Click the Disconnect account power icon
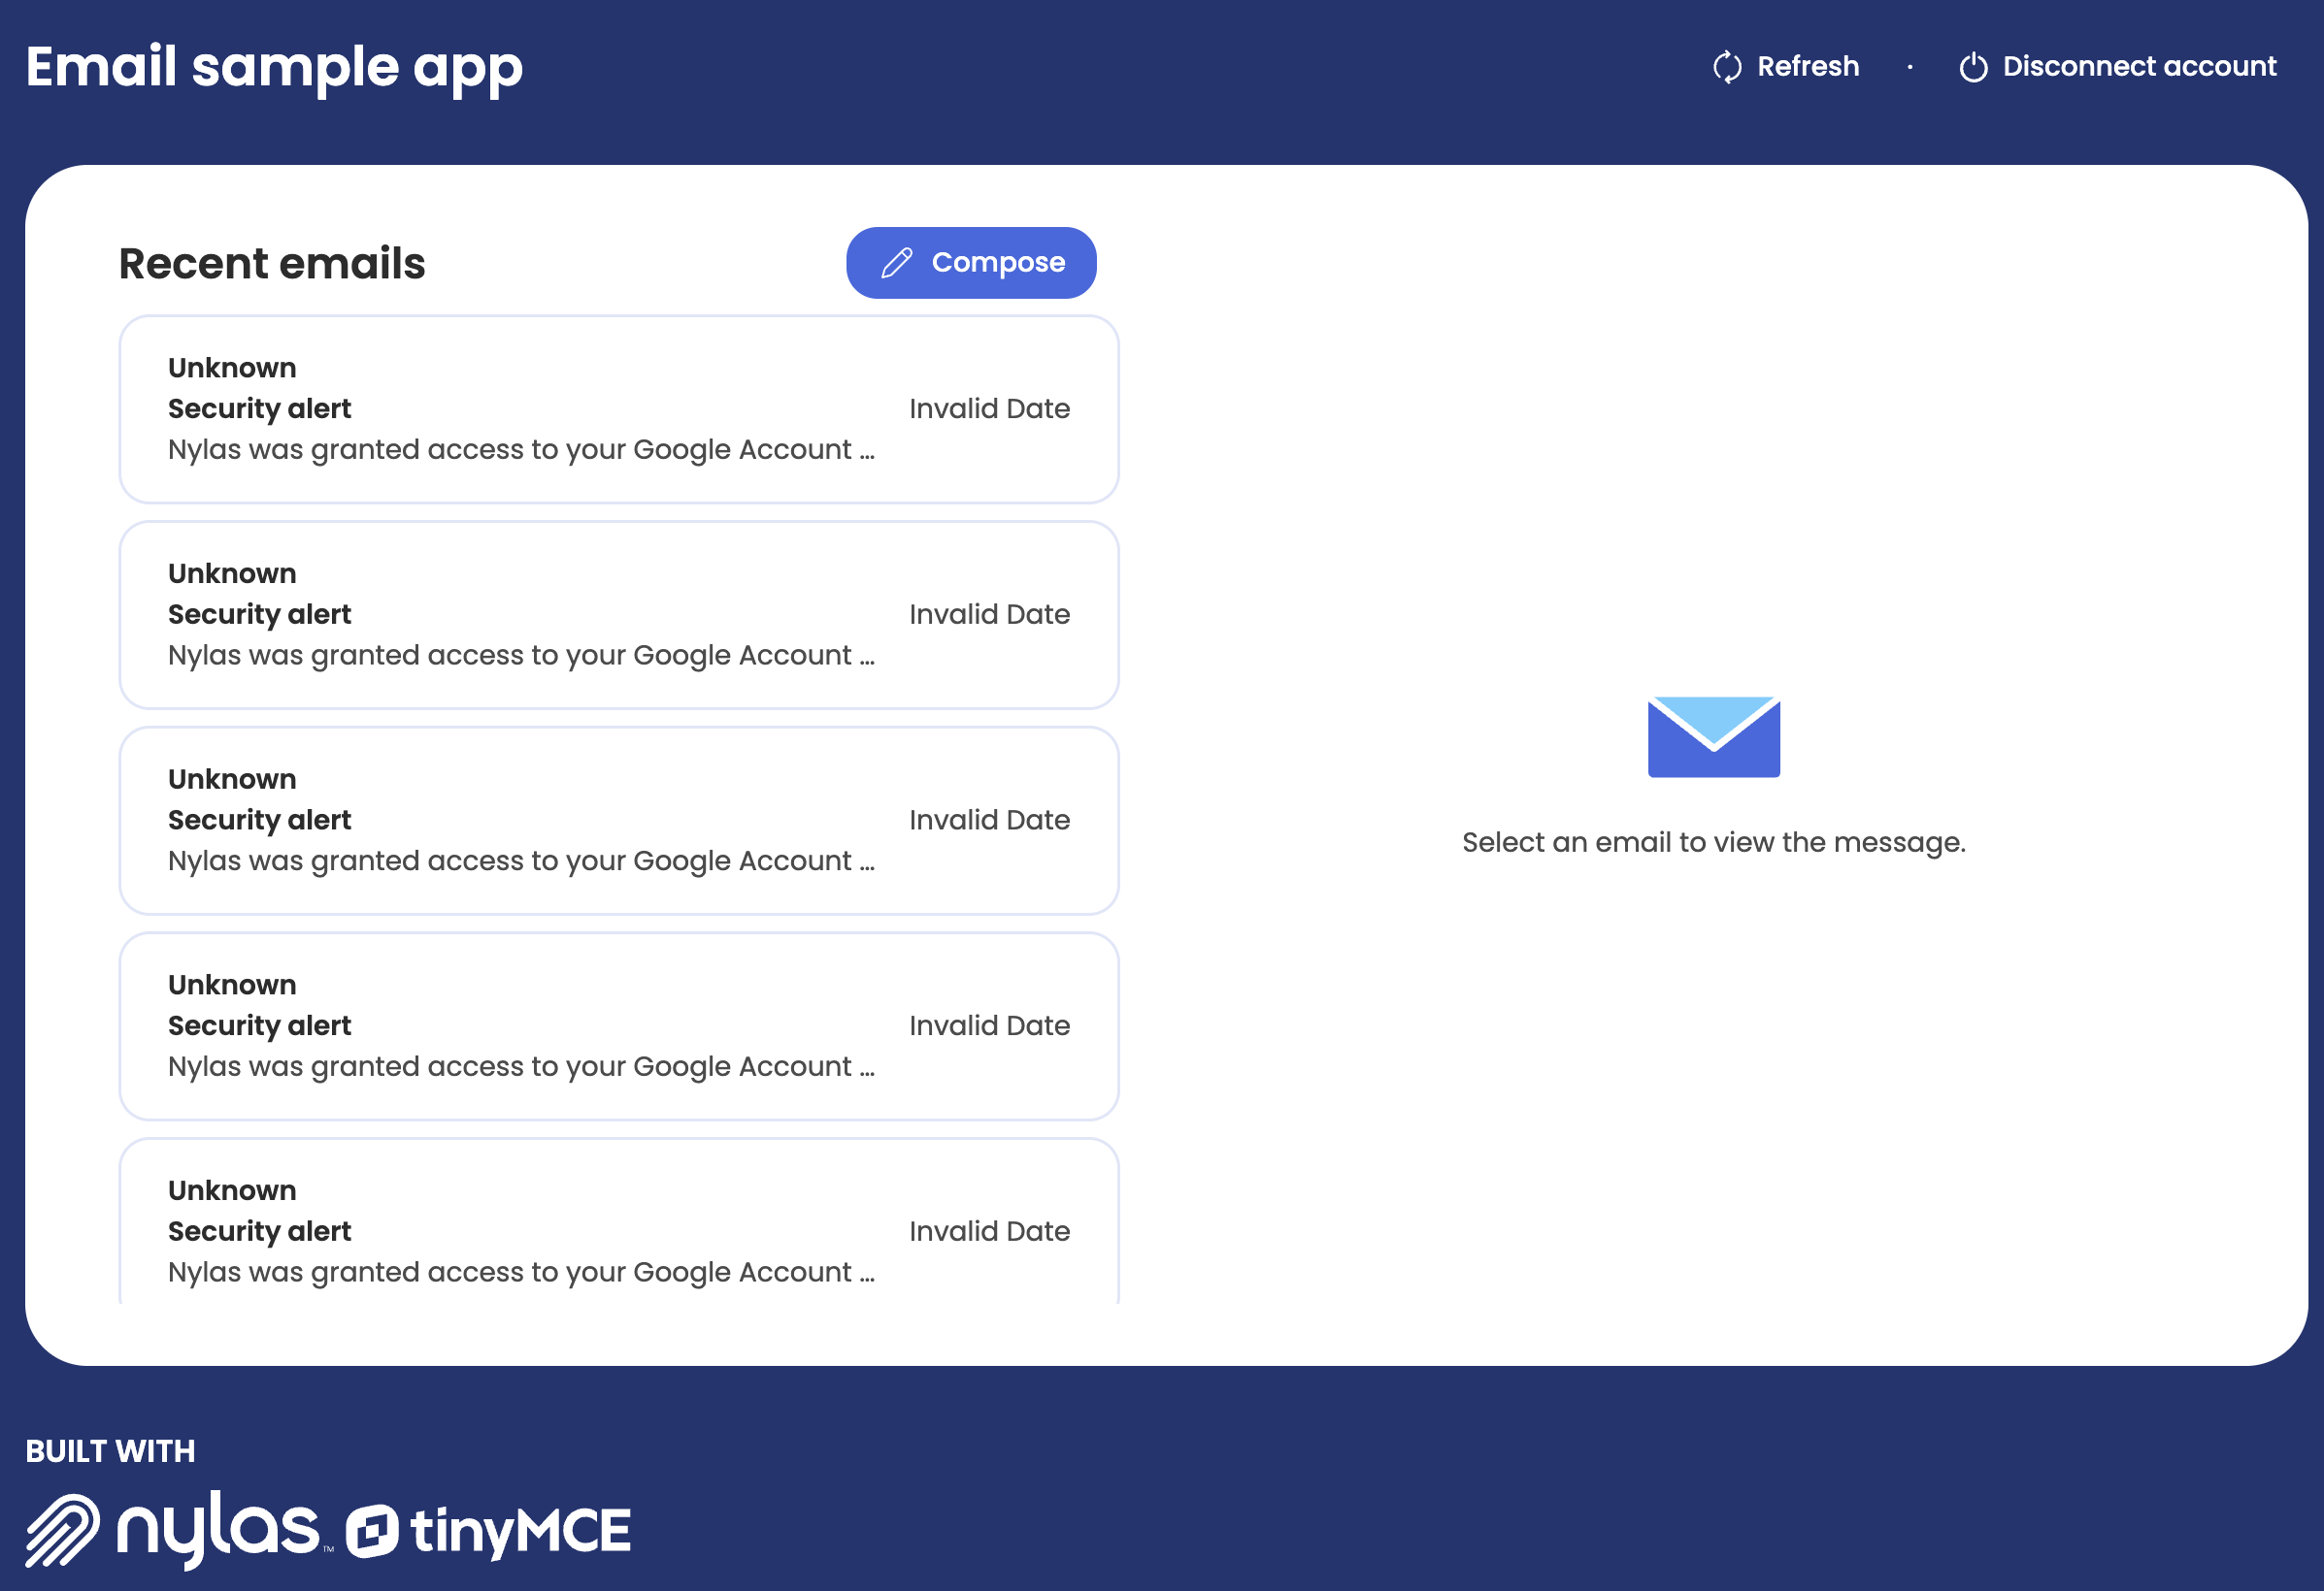The height and width of the screenshot is (1591, 2324). click(1973, 67)
